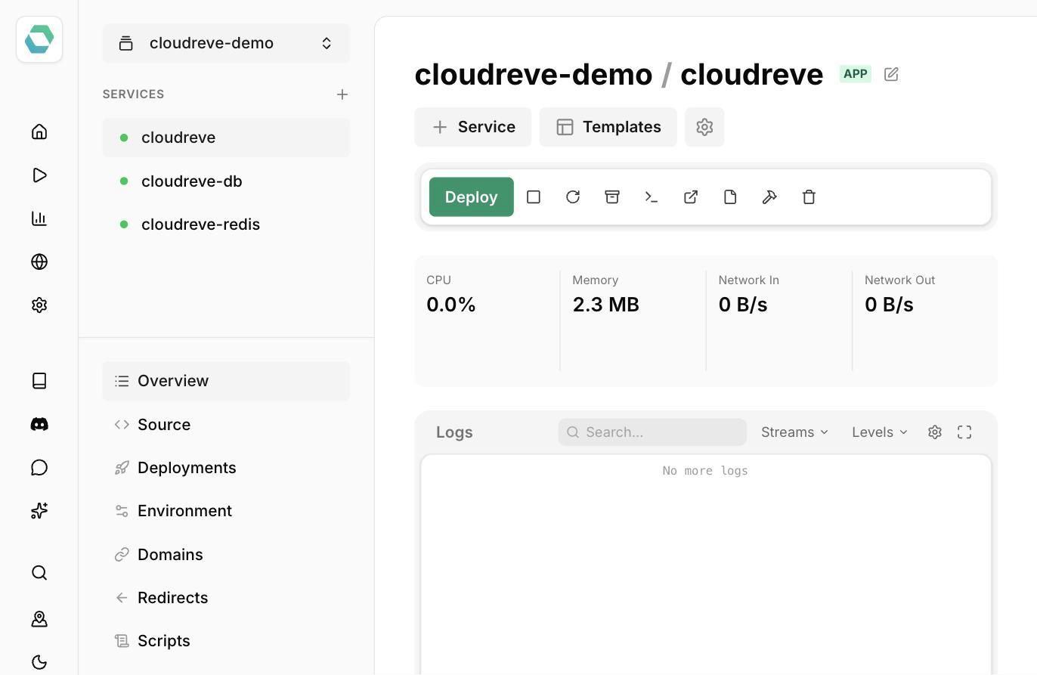Open the documentation book icon
Image resolution: width=1037 pixels, height=675 pixels.
click(x=39, y=380)
